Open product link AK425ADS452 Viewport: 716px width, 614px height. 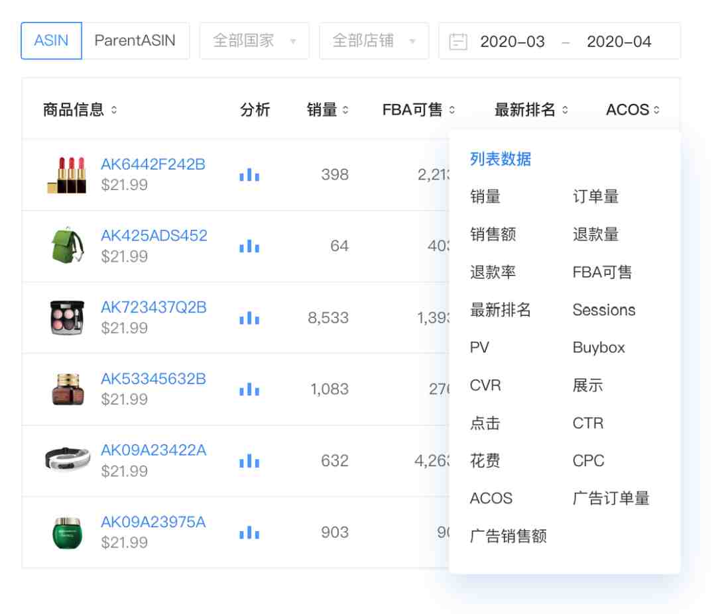tap(154, 235)
